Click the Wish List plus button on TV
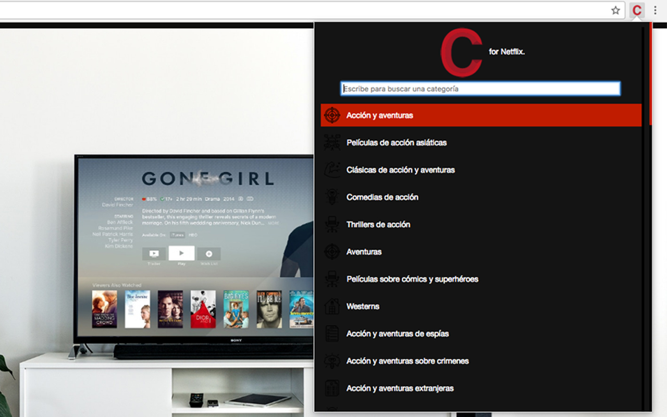667x417 pixels. click(x=208, y=254)
